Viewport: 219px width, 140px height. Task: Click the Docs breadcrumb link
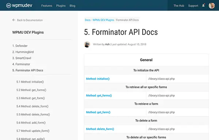pyautogui.click(x=88, y=20)
